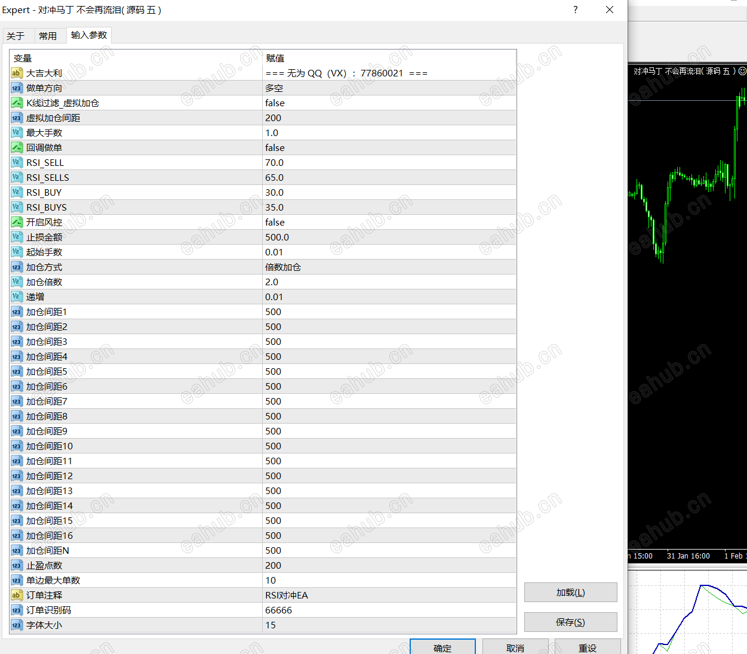The height and width of the screenshot is (654, 747).
Task: Toggle the 回调做单 false value
Action: pyautogui.click(x=389, y=147)
